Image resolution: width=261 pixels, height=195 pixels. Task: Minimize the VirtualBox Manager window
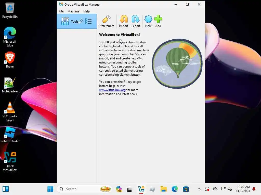[176, 5]
